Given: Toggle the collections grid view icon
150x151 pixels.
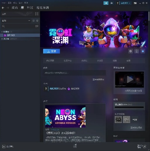Looking at the screenshot, I should (37, 14).
